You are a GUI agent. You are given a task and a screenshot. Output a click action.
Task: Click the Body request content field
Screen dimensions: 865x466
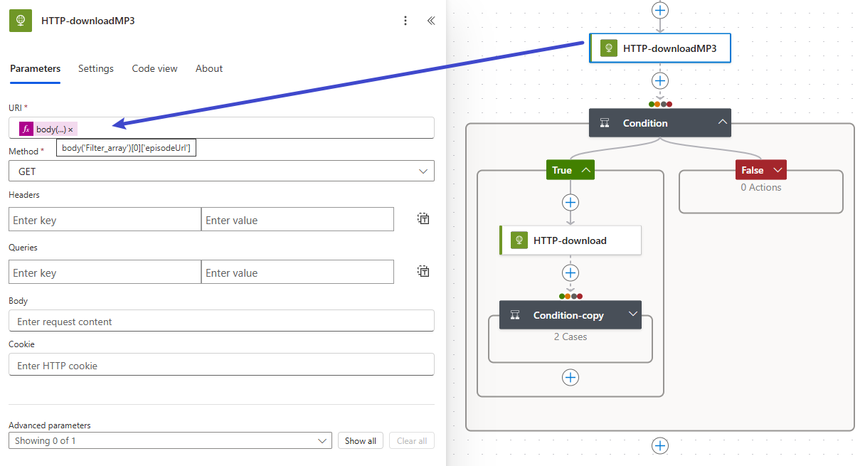(x=221, y=322)
